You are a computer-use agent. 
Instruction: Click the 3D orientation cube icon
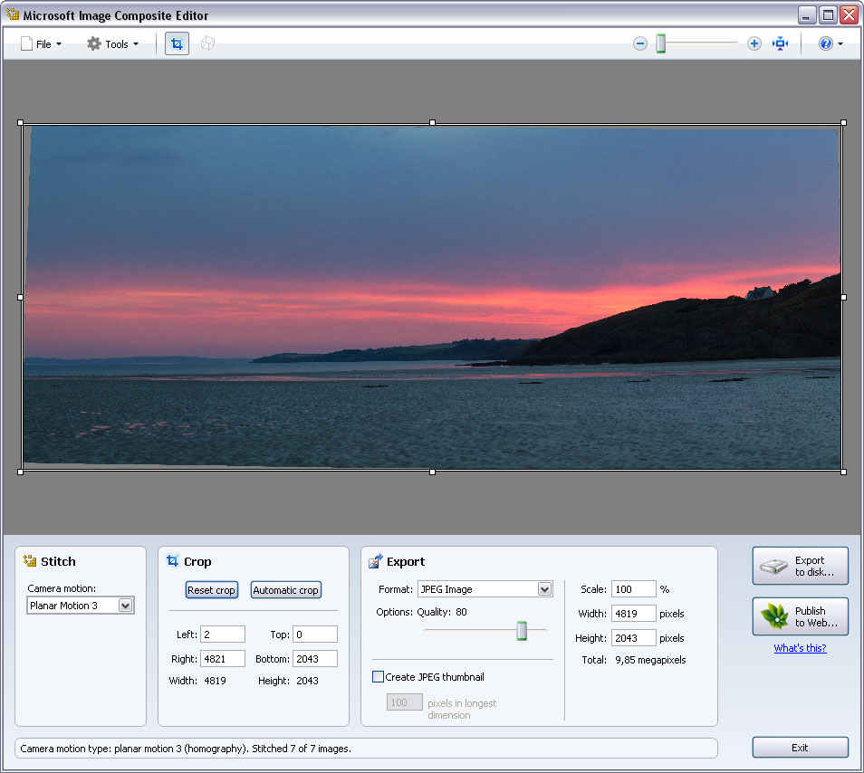207,43
